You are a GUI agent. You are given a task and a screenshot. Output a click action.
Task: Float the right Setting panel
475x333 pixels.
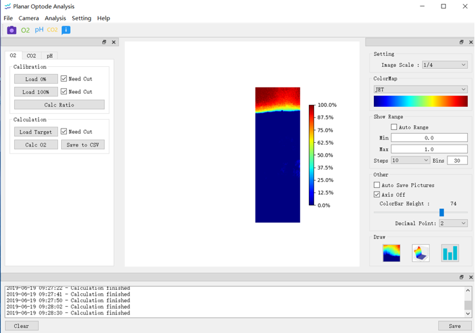(x=461, y=42)
